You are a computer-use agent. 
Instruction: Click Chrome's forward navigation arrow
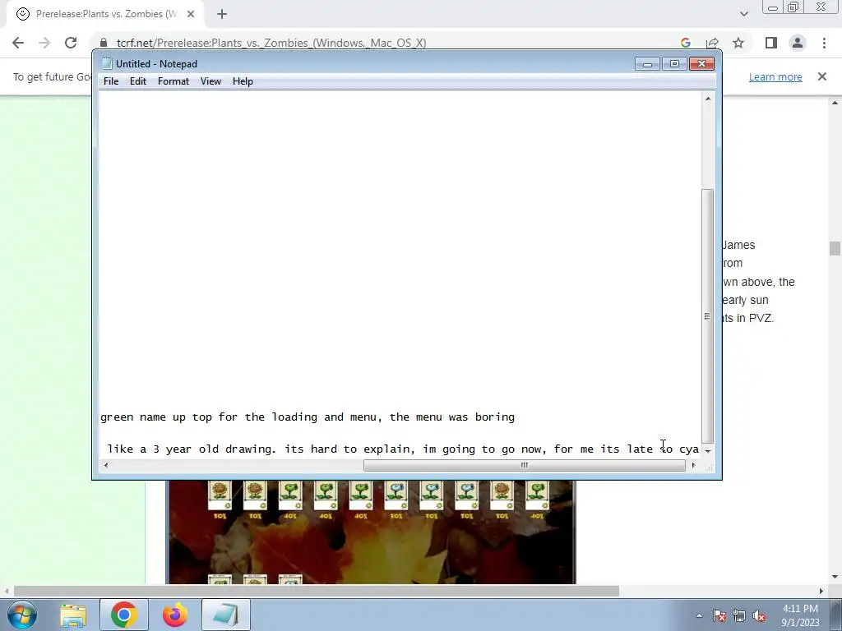pyautogui.click(x=44, y=43)
